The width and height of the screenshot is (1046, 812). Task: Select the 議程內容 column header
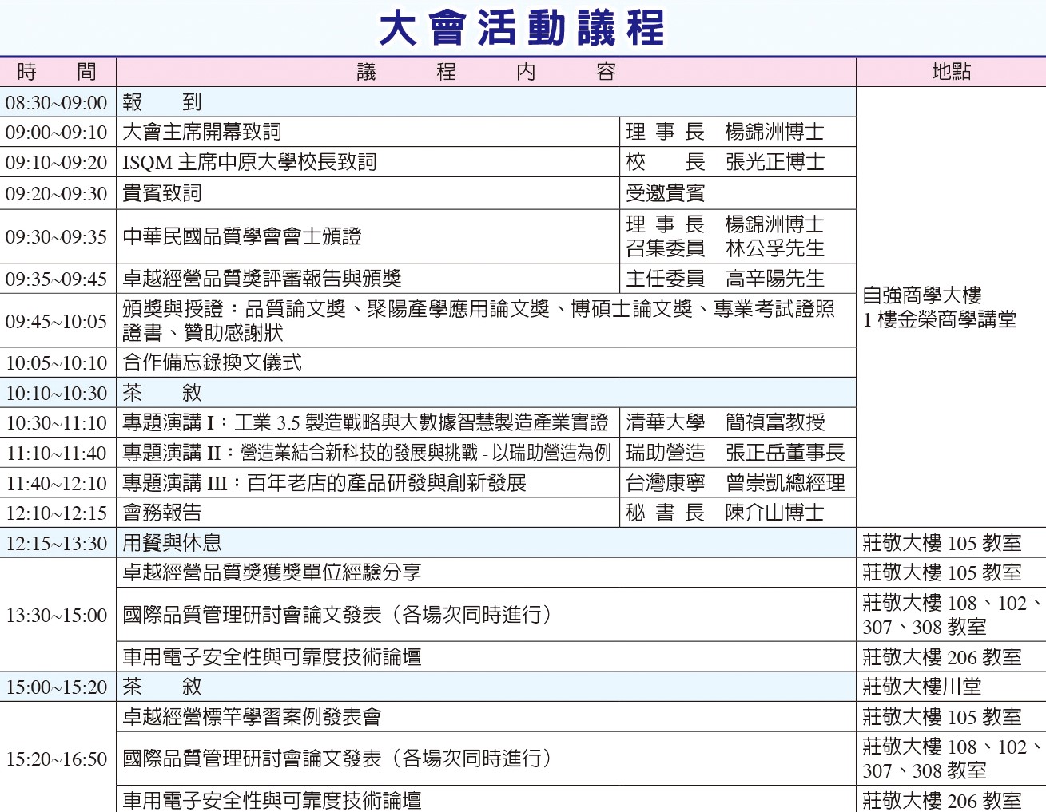pos(486,72)
